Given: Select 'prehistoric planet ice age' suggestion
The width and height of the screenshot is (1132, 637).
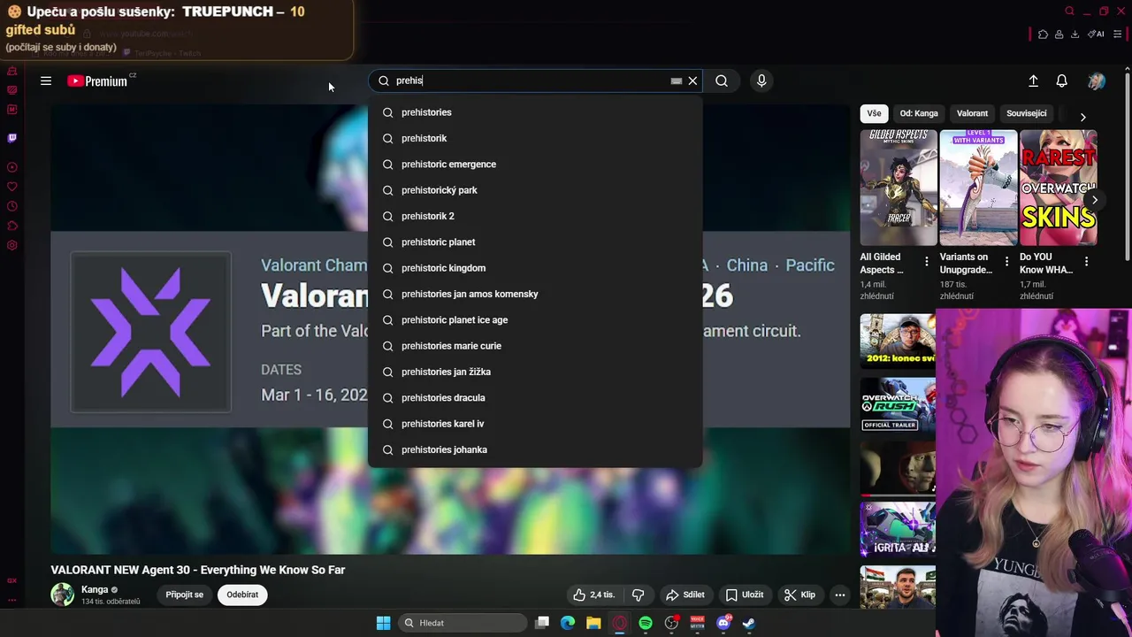Looking at the screenshot, I should tap(535, 319).
